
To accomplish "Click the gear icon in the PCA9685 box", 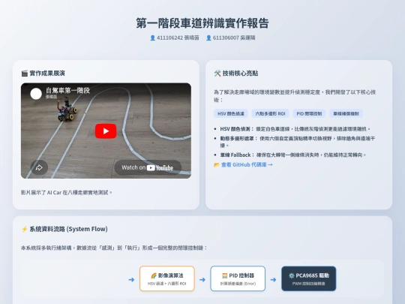I will coord(291,275).
